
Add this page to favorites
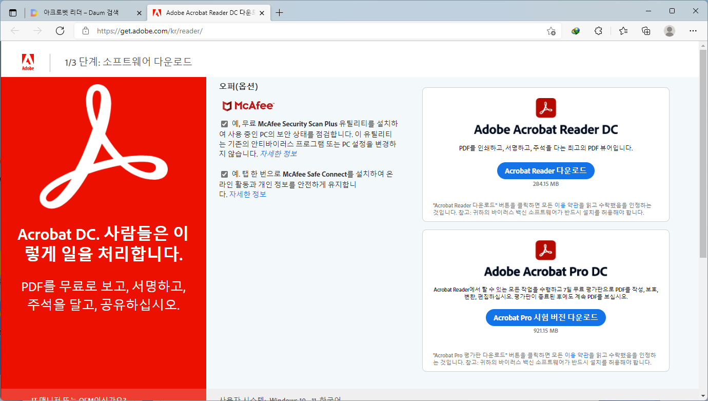coord(551,31)
